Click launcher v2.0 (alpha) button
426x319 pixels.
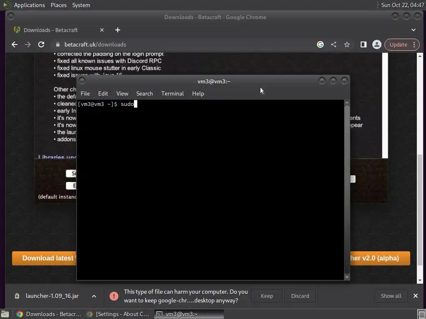pos(380,258)
